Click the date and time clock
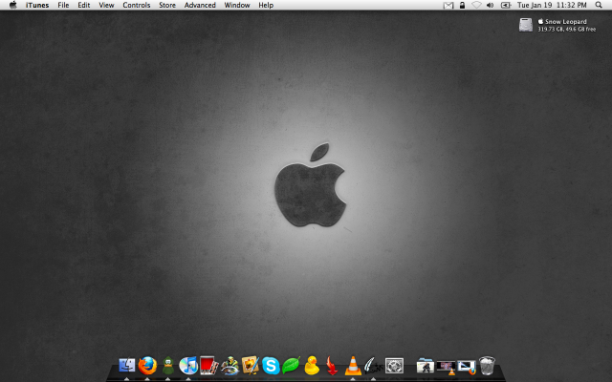 pyautogui.click(x=552, y=5)
